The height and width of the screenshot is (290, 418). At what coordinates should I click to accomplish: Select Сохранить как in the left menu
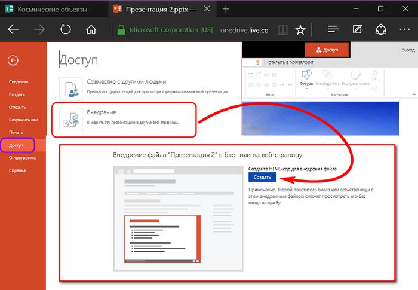coord(23,120)
